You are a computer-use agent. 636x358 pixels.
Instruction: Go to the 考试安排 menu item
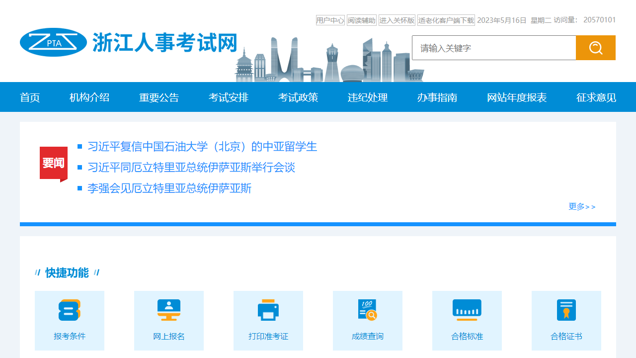click(229, 97)
